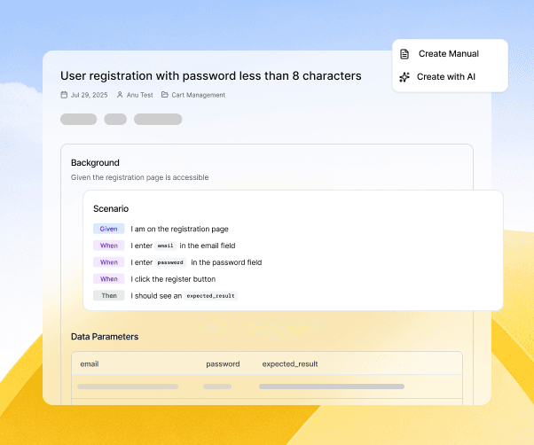Click the blue Given step badge
This screenshot has height=445, width=534.
point(108,229)
